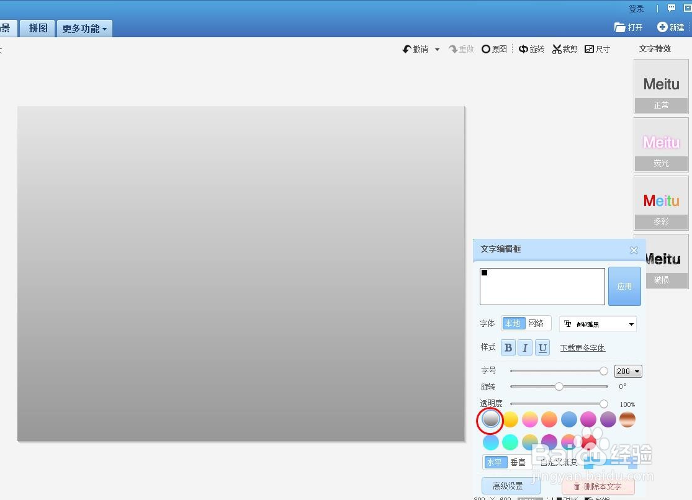The width and height of the screenshot is (692, 500).
Task: Click the 登录 login link
Action: tap(636, 9)
